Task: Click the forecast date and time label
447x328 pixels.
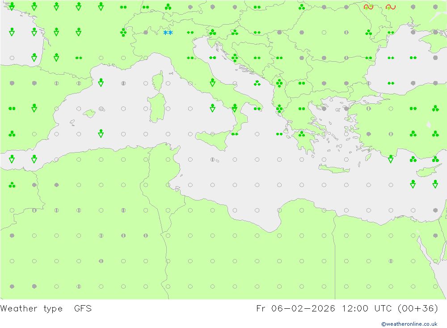Action: (347, 308)
